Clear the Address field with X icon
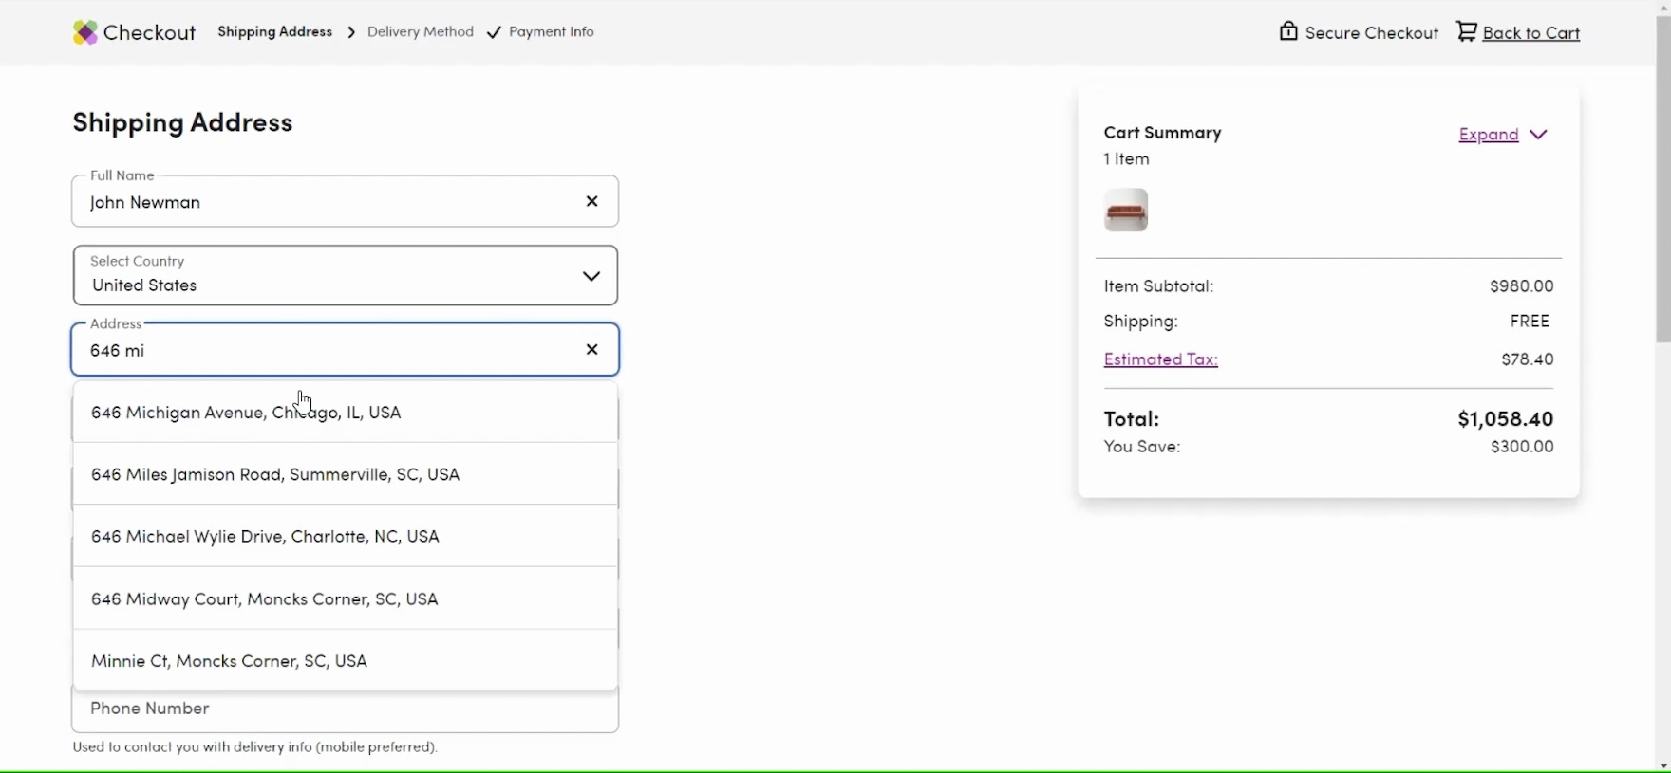 pyautogui.click(x=591, y=350)
